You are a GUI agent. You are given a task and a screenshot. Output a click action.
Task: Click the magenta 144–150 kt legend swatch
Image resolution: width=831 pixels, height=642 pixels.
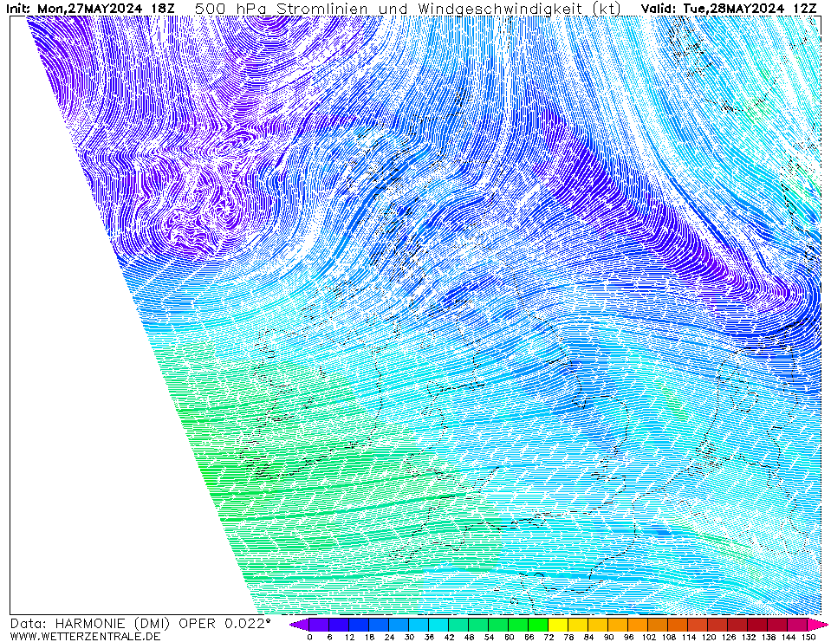(x=797, y=625)
